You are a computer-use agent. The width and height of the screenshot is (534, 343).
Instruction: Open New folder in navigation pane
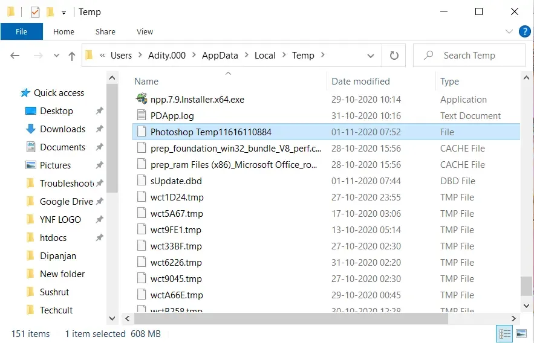(x=62, y=274)
